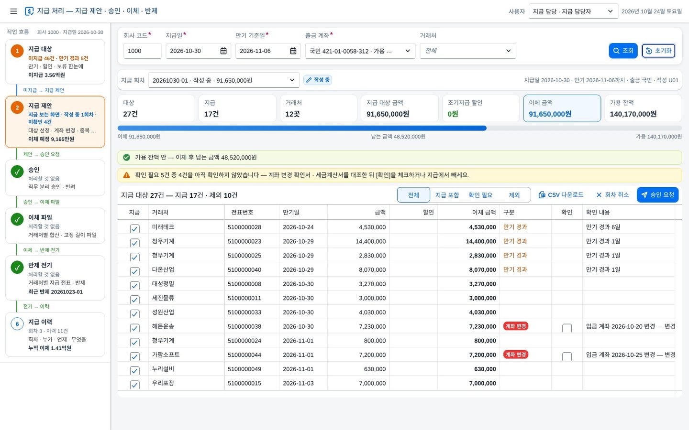Click the reset icon on 초기화 button

point(649,51)
